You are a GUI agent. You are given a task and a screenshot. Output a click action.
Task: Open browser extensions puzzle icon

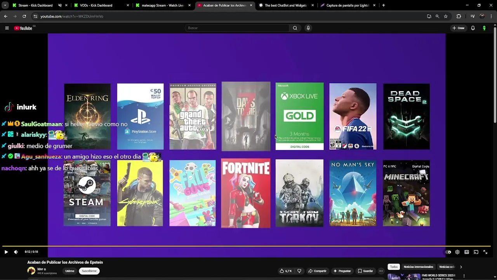coord(459,16)
